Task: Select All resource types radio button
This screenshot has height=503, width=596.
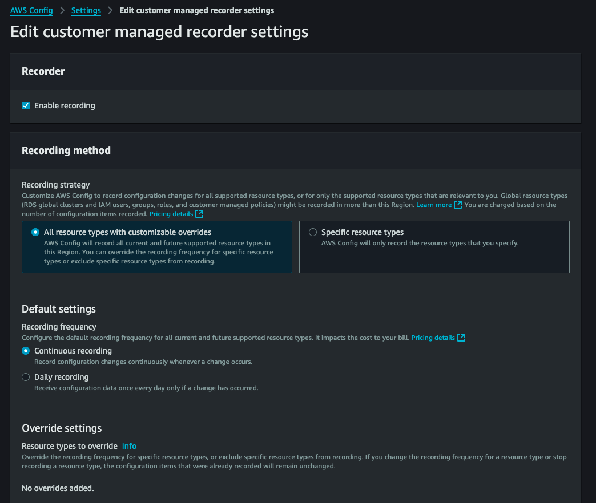Action: (35, 232)
